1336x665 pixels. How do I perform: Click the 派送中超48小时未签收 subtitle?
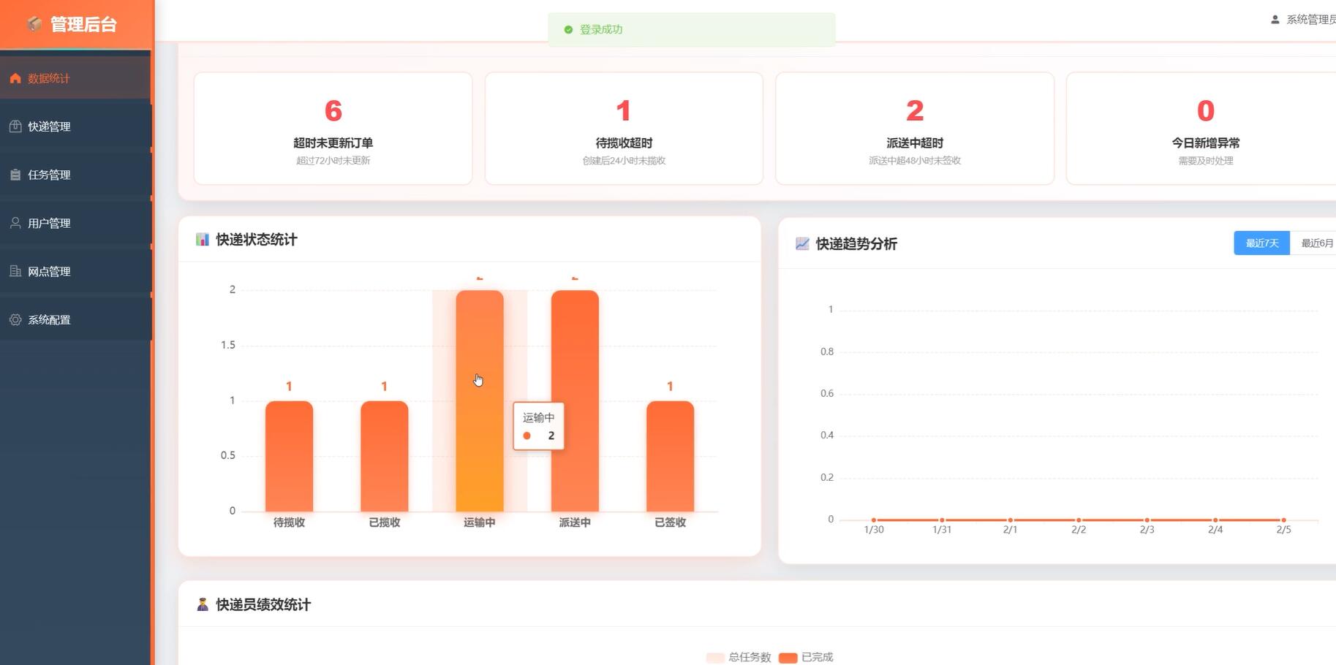click(x=915, y=161)
